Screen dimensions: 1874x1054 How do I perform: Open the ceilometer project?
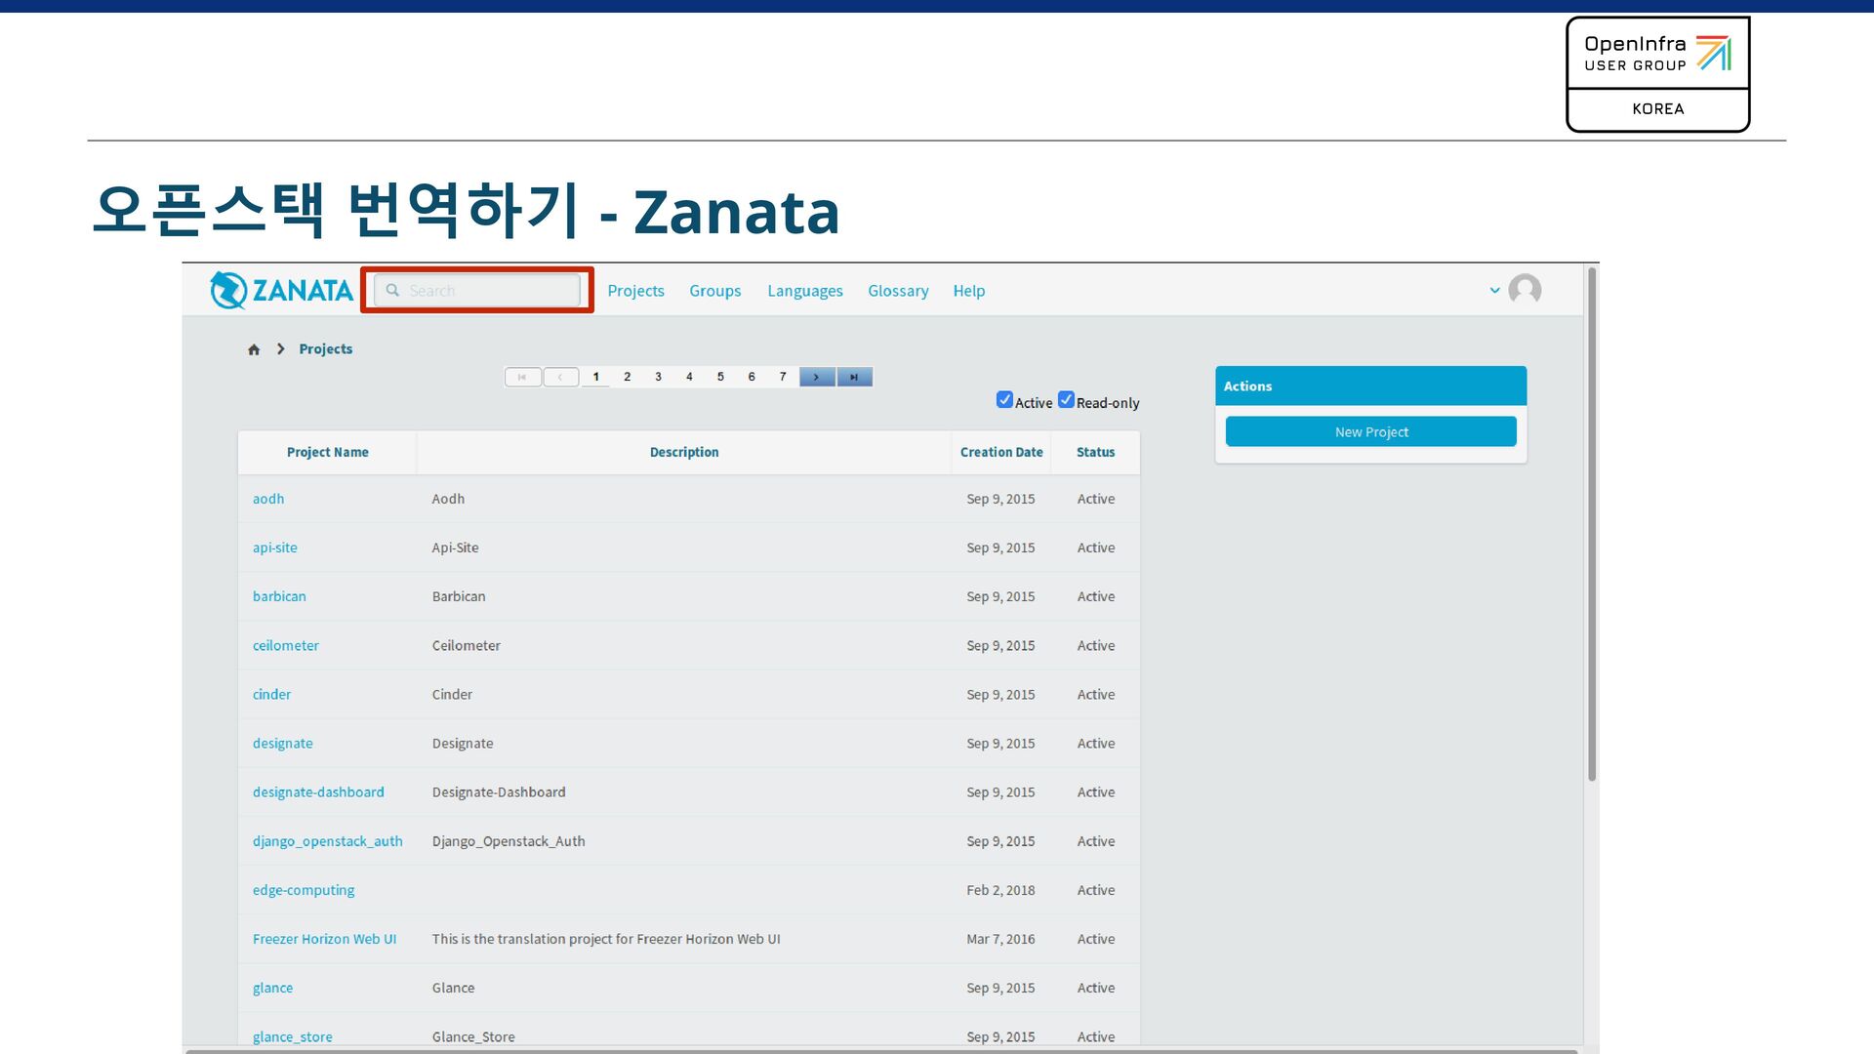click(285, 645)
